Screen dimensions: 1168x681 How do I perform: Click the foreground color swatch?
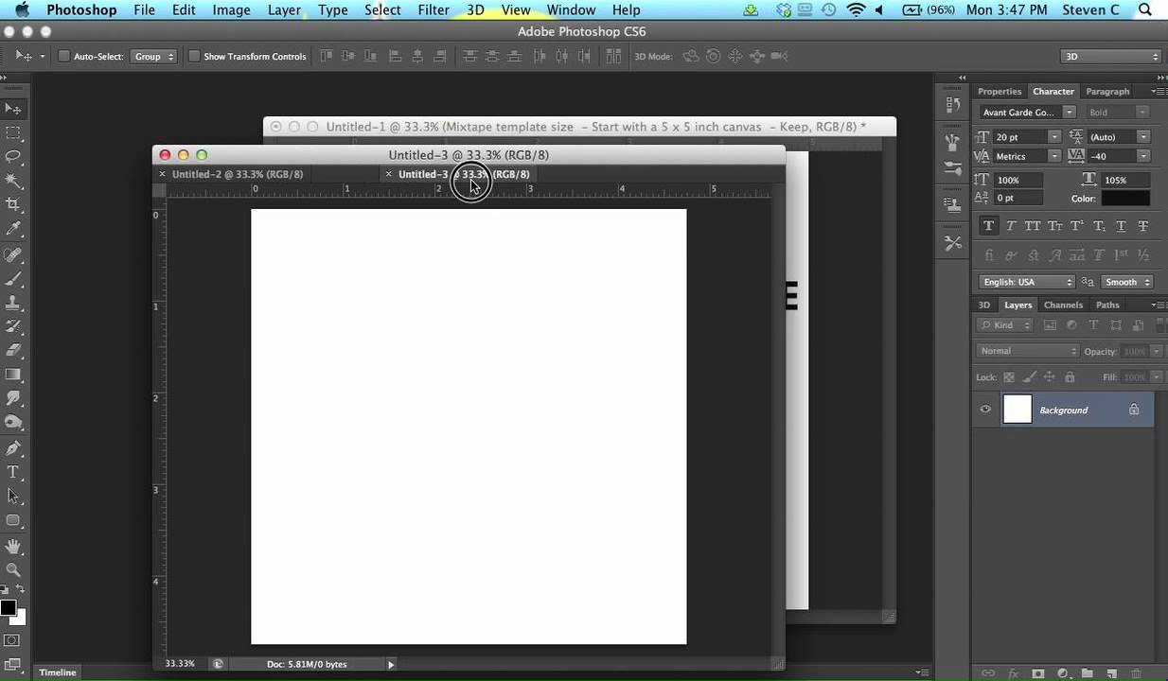pos(8,608)
